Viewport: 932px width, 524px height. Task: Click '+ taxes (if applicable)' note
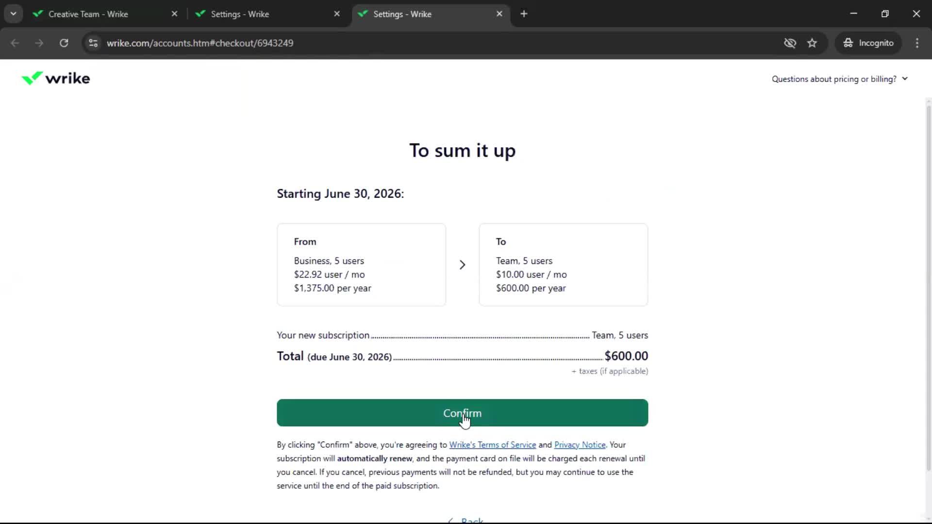pos(610,371)
